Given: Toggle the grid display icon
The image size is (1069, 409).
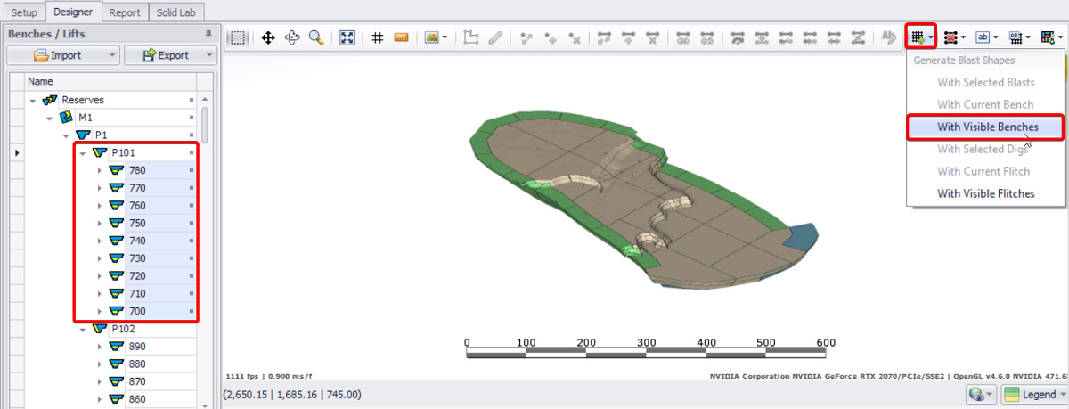Looking at the screenshot, I should (377, 37).
